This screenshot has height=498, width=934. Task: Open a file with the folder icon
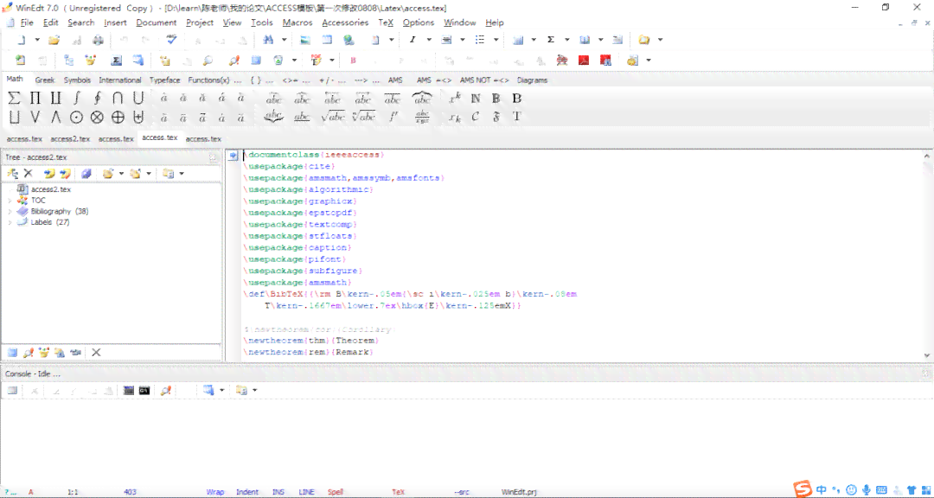[54, 40]
